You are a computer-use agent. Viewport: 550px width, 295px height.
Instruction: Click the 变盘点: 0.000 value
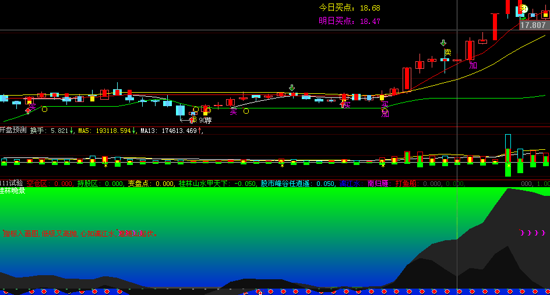pyautogui.click(x=151, y=183)
